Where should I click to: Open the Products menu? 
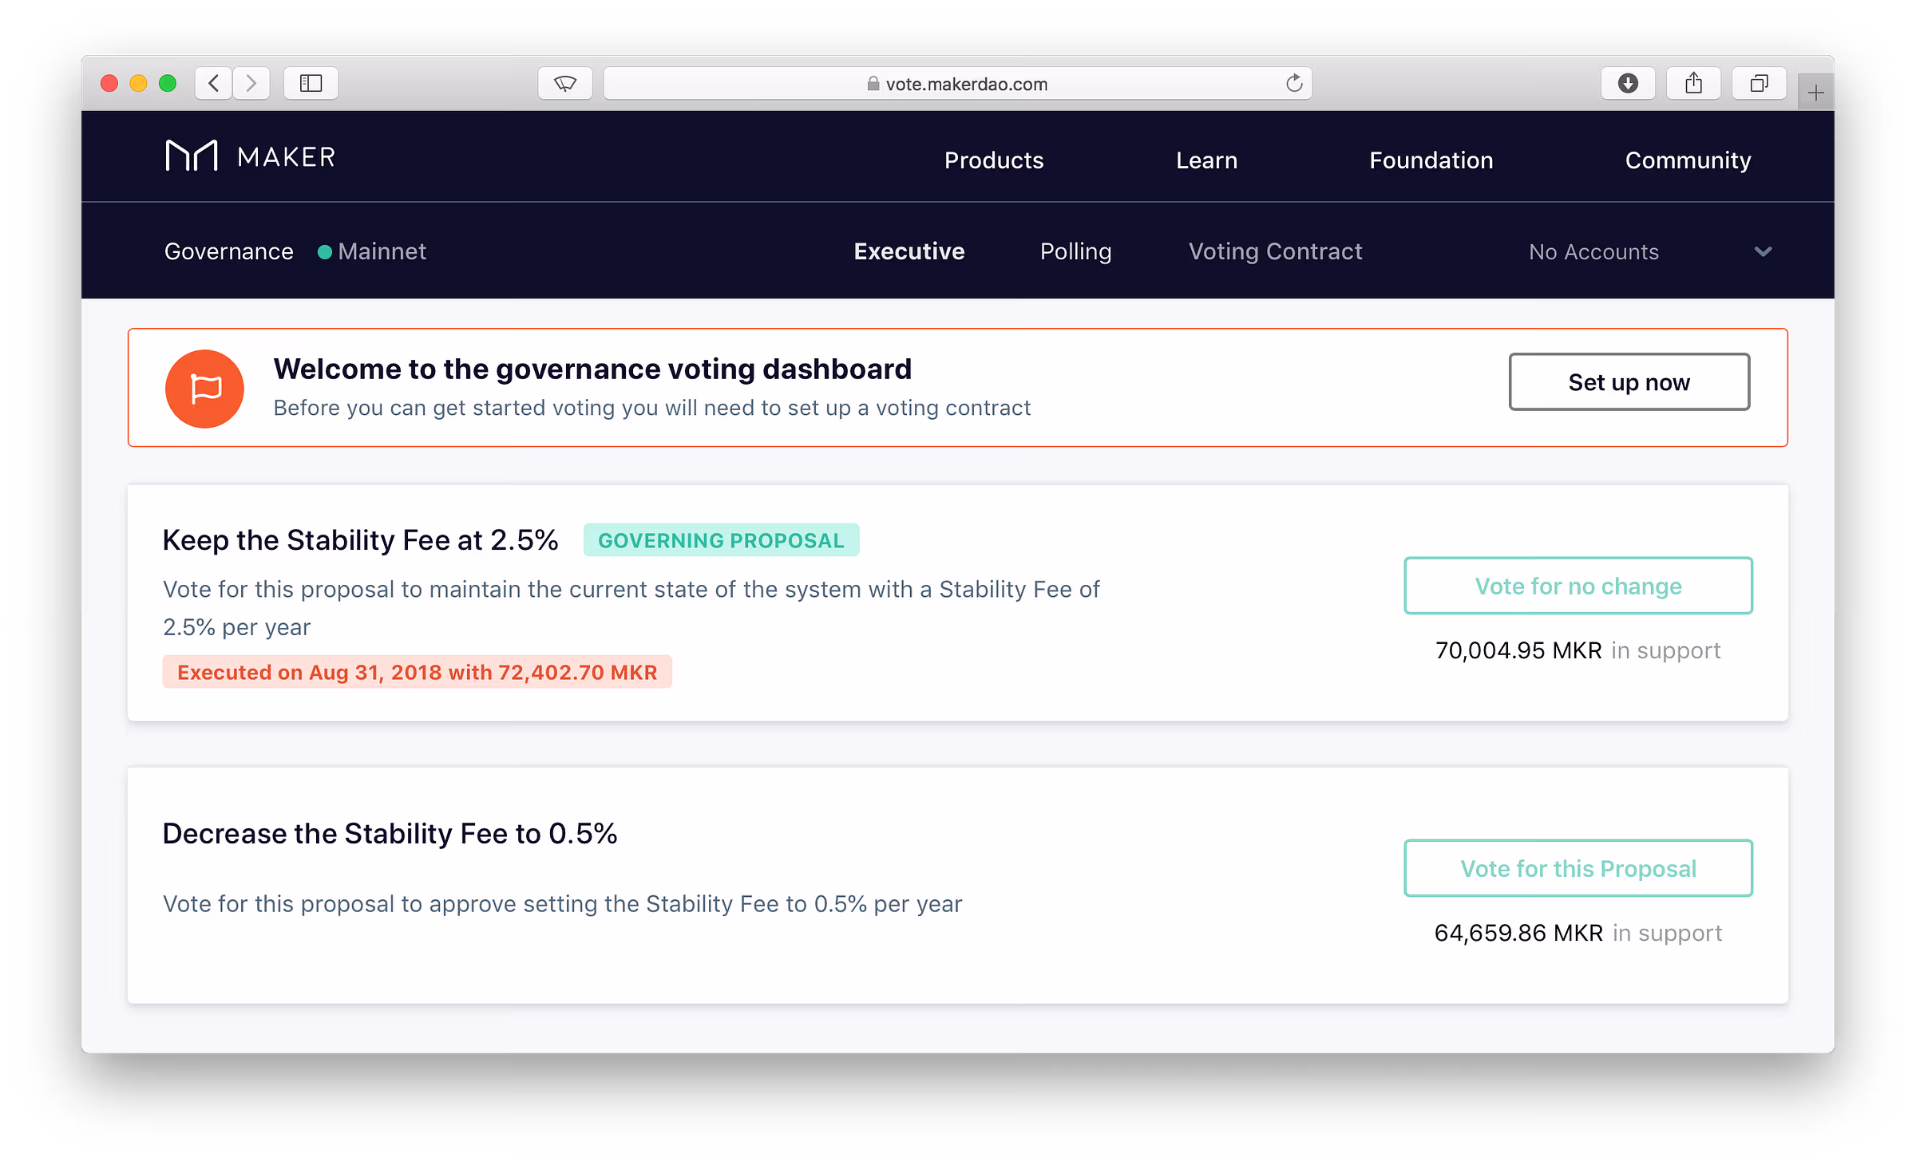[994, 160]
